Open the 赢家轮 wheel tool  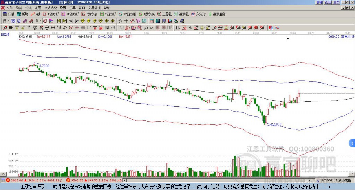(181, 14)
